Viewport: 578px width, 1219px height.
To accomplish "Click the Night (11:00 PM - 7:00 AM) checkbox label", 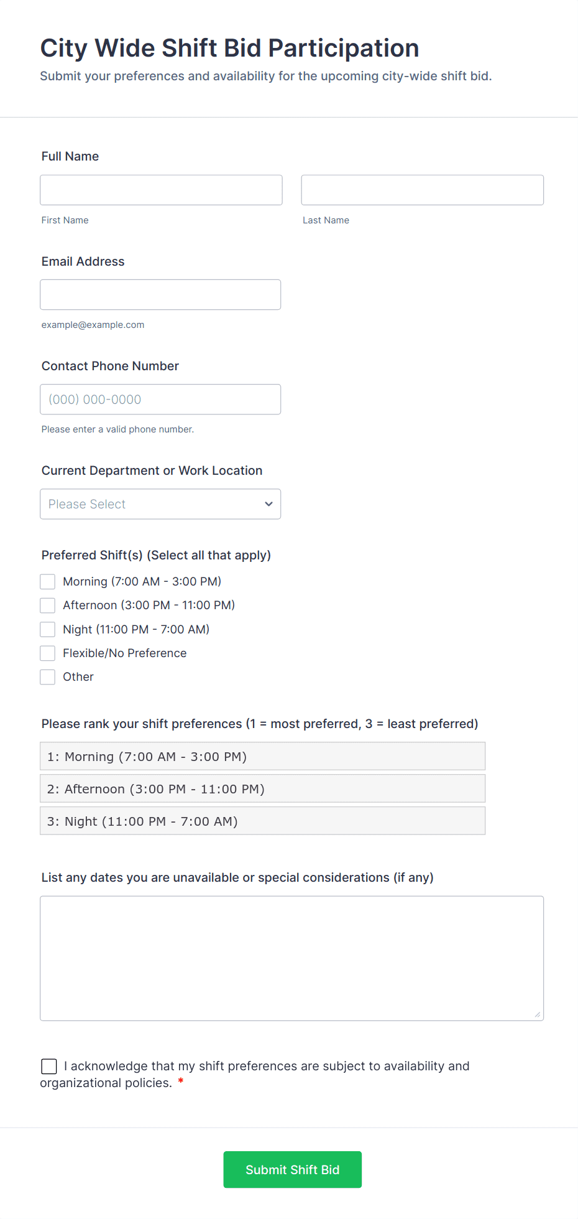I will coord(136,629).
